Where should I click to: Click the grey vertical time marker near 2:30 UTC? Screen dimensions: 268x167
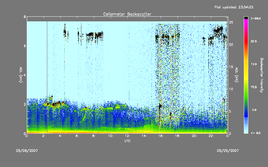47,77
